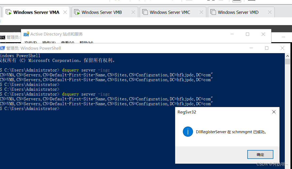Click the first 'dsquery server -isgc' command
292x169 pixels.
pos(86,70)
